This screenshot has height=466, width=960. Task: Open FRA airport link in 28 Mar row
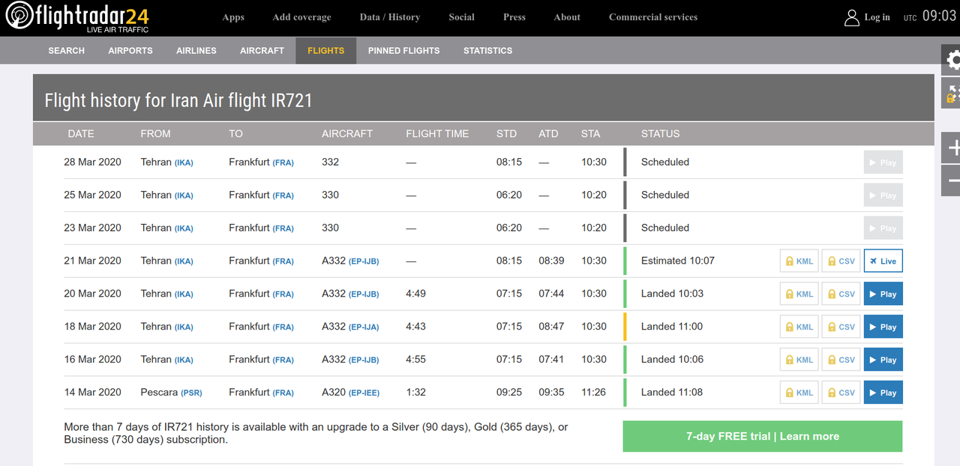(283, 163)
